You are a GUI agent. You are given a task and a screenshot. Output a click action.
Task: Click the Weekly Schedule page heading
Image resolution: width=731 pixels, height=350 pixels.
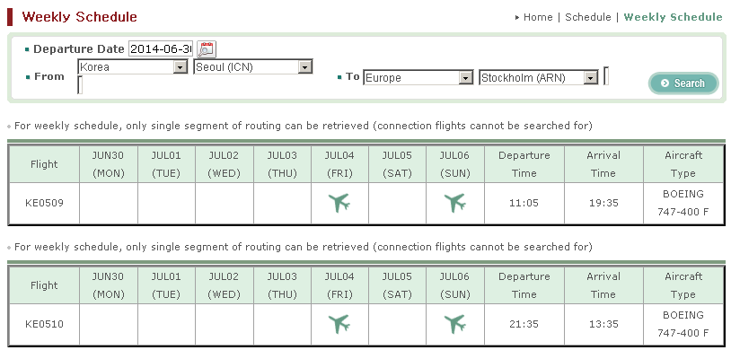pos(79,17)
